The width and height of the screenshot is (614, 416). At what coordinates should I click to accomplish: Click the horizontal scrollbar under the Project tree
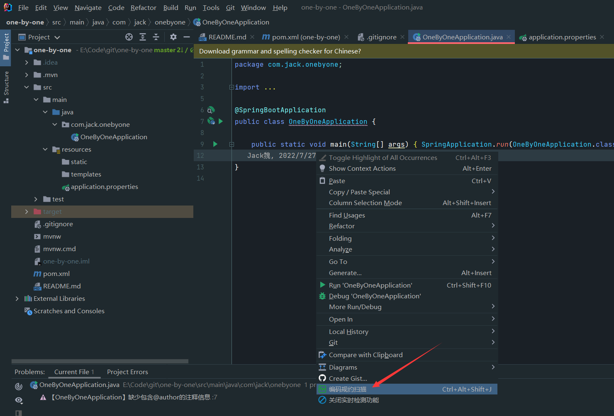click(100, 361)
